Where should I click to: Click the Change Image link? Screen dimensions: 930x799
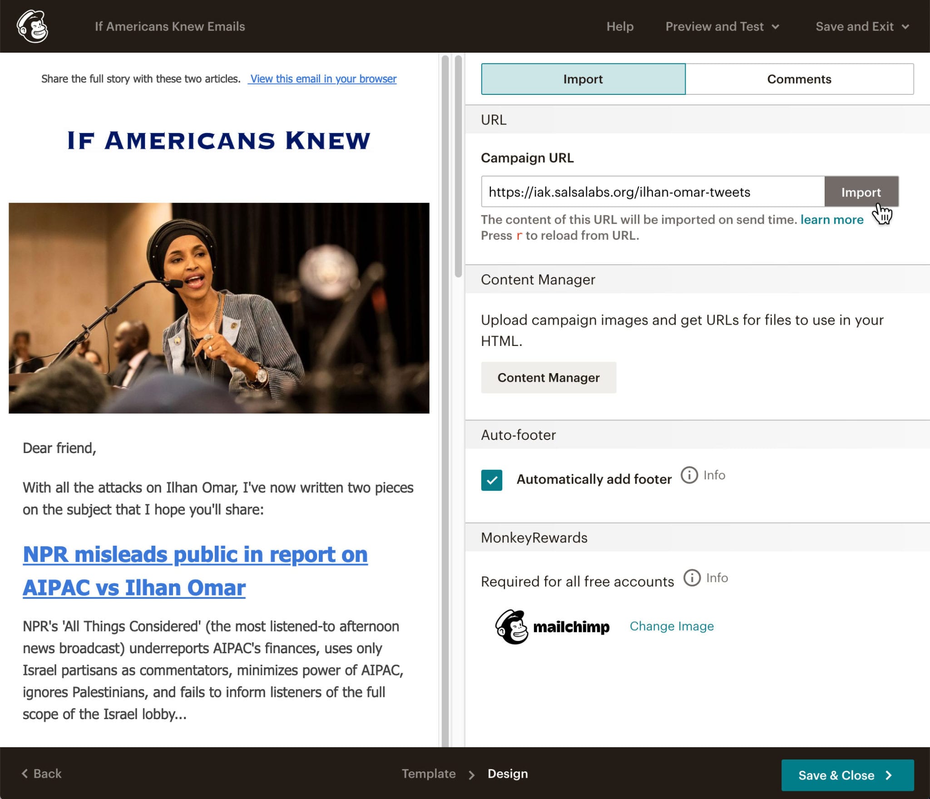tap(672, 626)
